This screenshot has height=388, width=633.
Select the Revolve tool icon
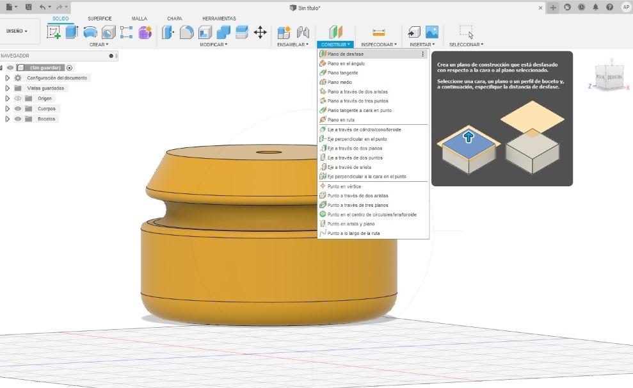[x=90, y=32]
